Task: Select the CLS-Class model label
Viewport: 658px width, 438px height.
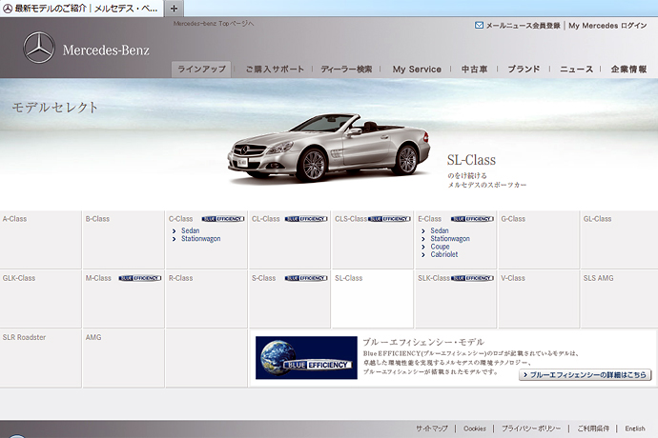Action: (x=351, y=219)
